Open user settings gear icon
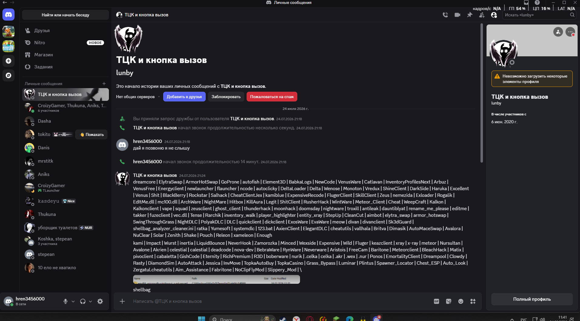This screenshot has width=580, height=321. [100, 301]
